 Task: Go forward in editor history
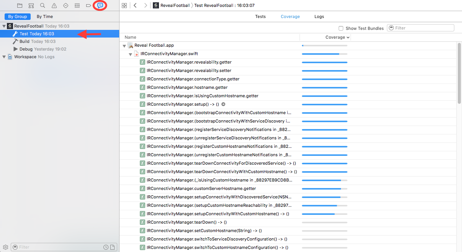coord(146,5)
